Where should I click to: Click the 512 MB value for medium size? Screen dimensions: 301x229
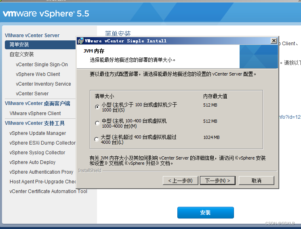click(210, 121)
